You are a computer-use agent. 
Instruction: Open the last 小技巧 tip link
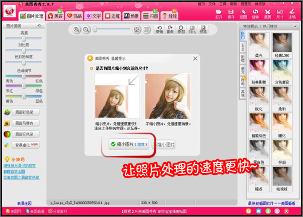point(21,177)
